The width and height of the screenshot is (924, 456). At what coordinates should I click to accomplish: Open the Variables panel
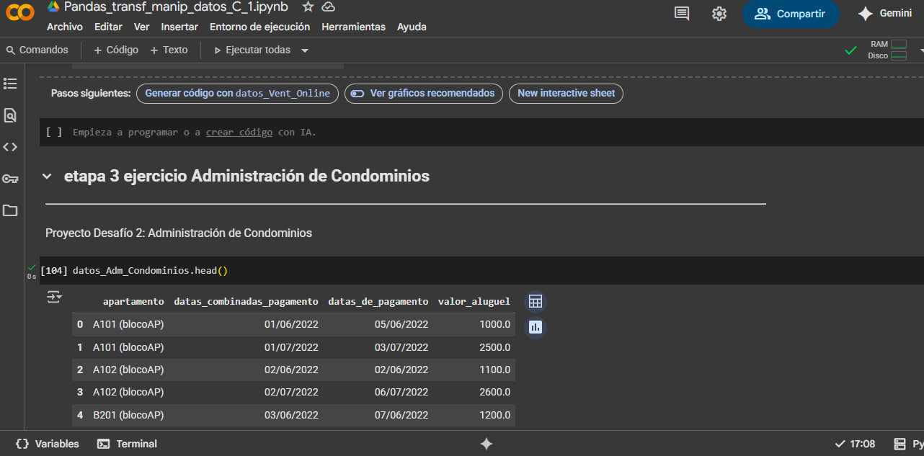[x=48, y=444]
